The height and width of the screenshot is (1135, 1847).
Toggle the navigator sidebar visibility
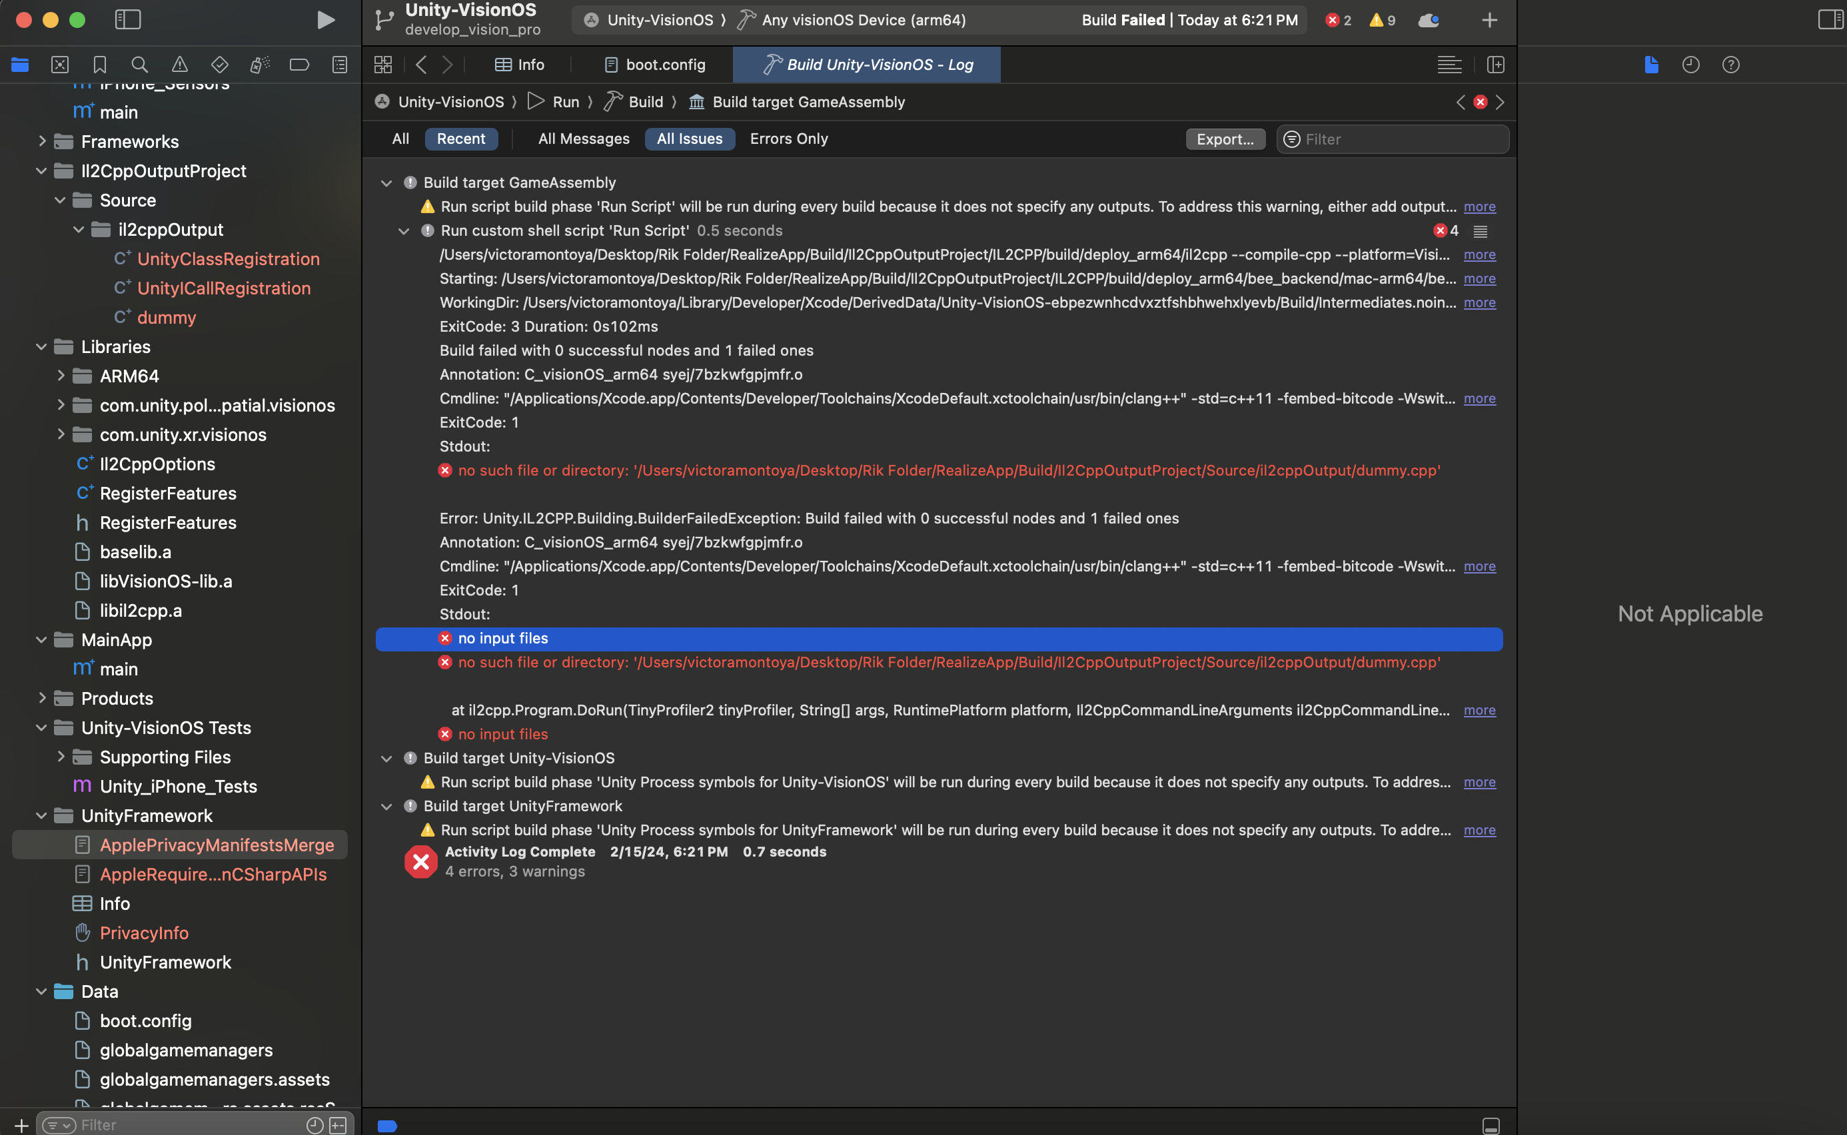(128, 19)
